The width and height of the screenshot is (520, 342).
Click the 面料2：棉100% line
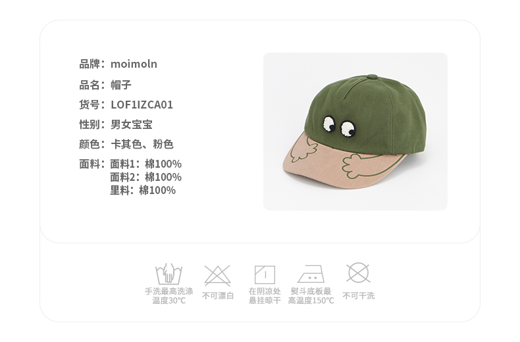[145, 177]
